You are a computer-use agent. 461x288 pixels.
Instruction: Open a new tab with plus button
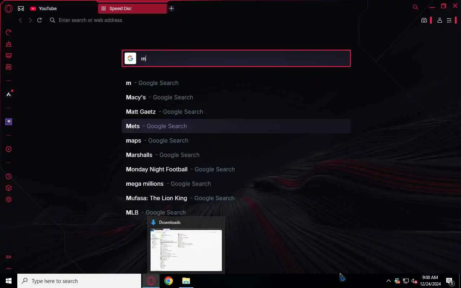pyautogui.click(x=171, y=8)
